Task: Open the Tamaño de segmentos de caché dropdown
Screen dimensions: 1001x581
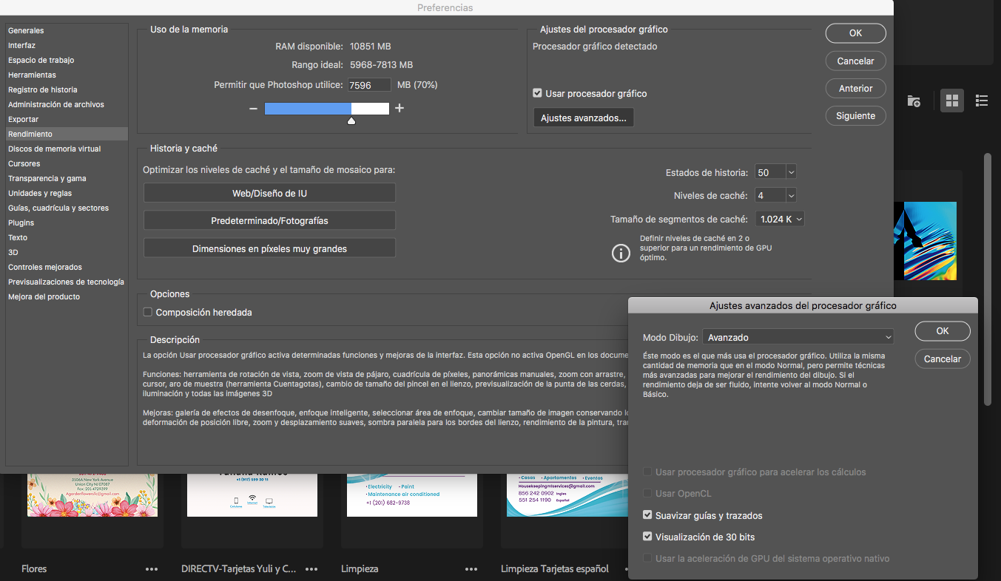Action: 779,219
